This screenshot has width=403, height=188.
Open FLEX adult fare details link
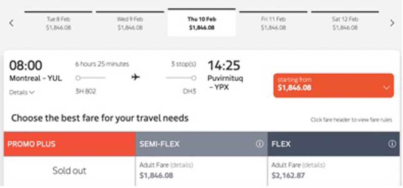point(314,165)
